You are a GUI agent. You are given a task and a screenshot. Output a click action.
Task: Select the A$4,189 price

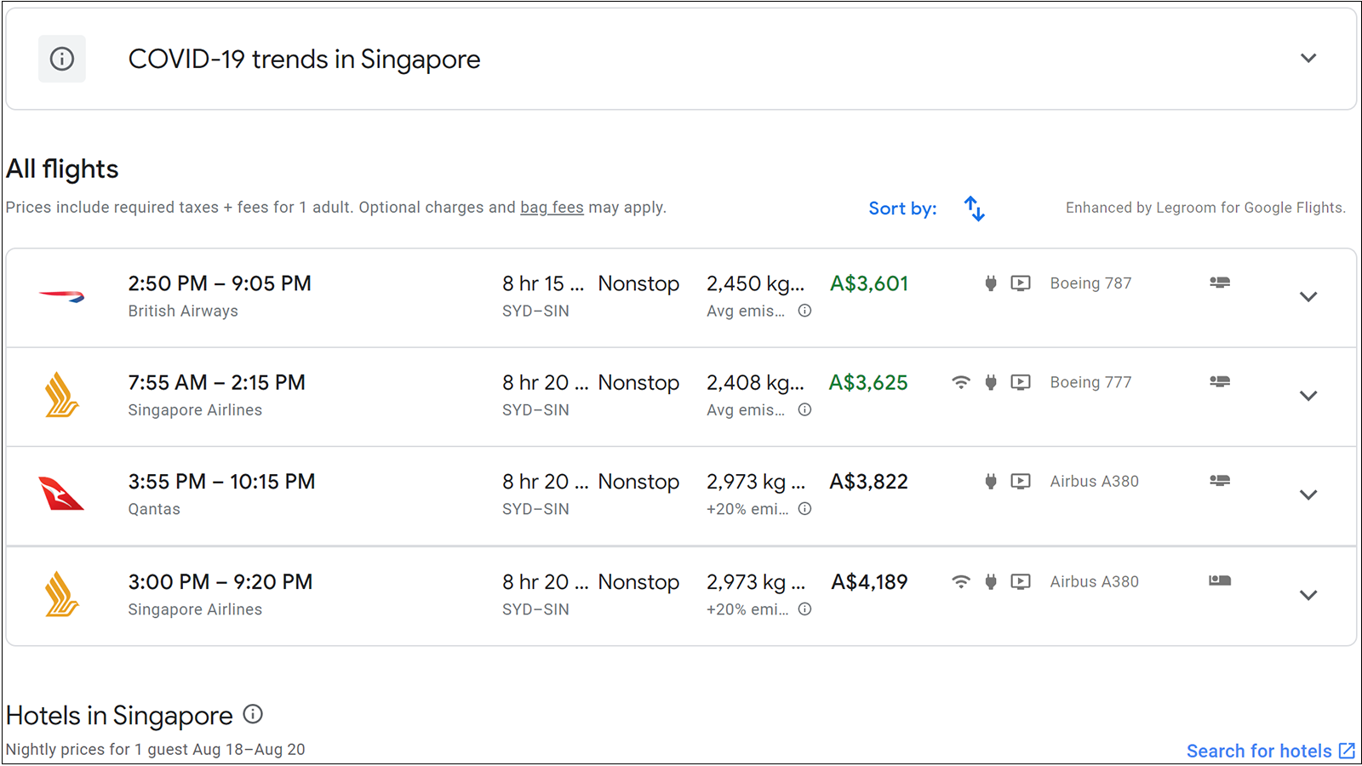pyautogui.click(x=869, y=581)
